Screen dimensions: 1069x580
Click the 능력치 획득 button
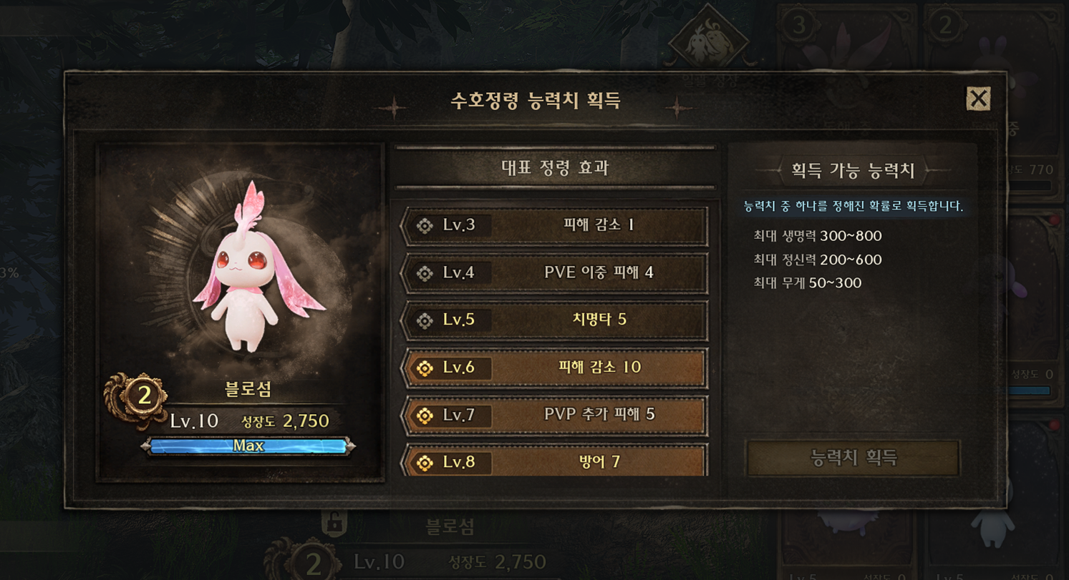(853, 458)
